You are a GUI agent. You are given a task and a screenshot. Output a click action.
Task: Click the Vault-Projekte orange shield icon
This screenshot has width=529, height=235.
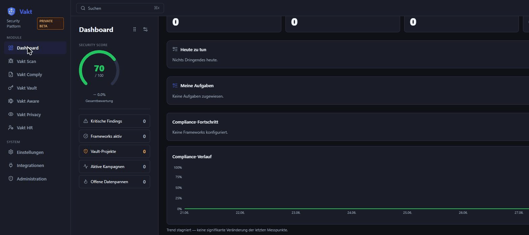click(86, 152)
